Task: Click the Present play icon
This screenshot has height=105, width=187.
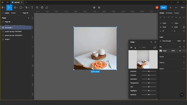Action: point(170,8)
